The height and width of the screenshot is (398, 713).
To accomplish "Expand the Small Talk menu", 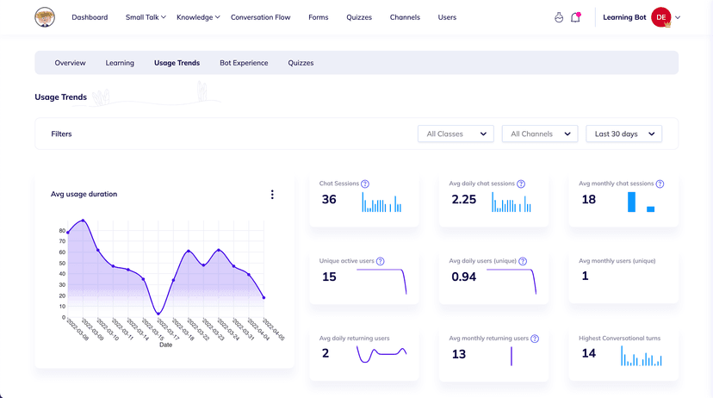I will (x=146, y=17).
